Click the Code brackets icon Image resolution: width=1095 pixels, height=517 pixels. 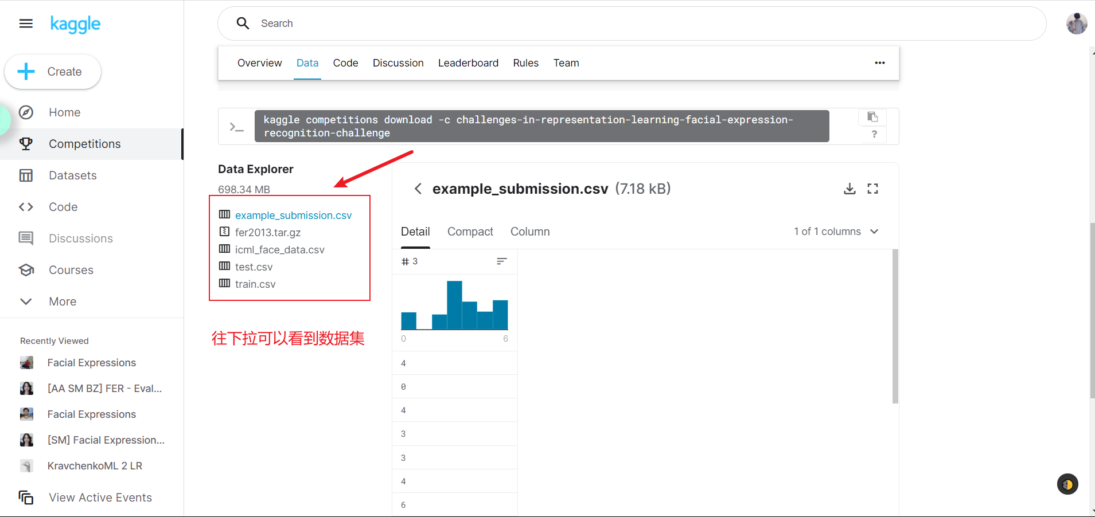tap(26, 207)
